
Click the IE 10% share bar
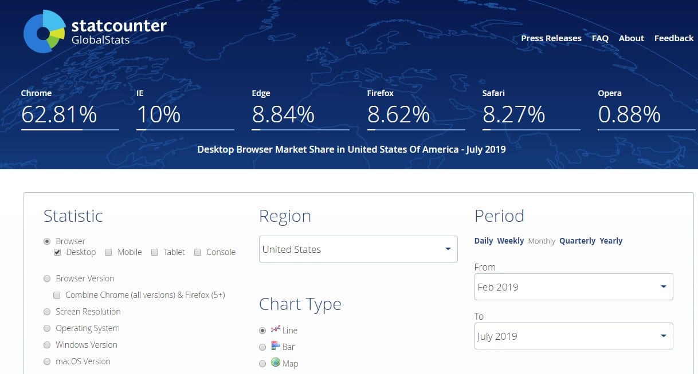tap(185, 130)
